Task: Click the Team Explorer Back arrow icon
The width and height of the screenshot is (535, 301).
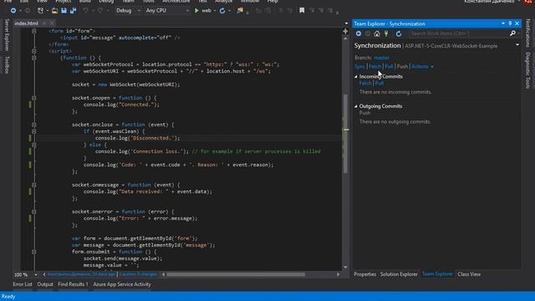Action: [359, 33]
